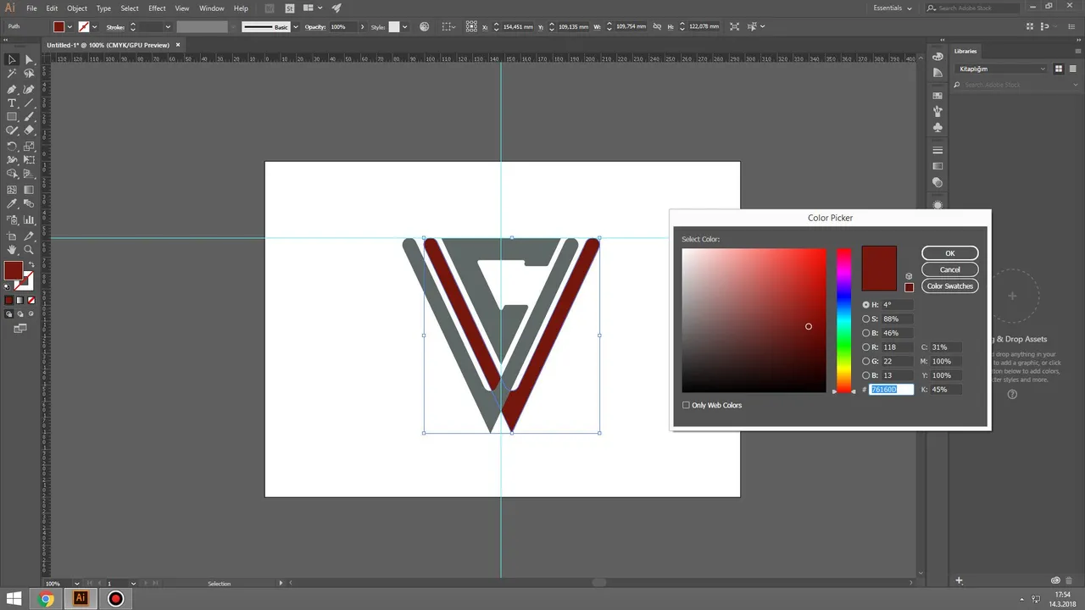Image resolution: width=1085 pixels, height=610 pixels.
Task: Open the Symbols panel club icon
Action: pos(938,127)
